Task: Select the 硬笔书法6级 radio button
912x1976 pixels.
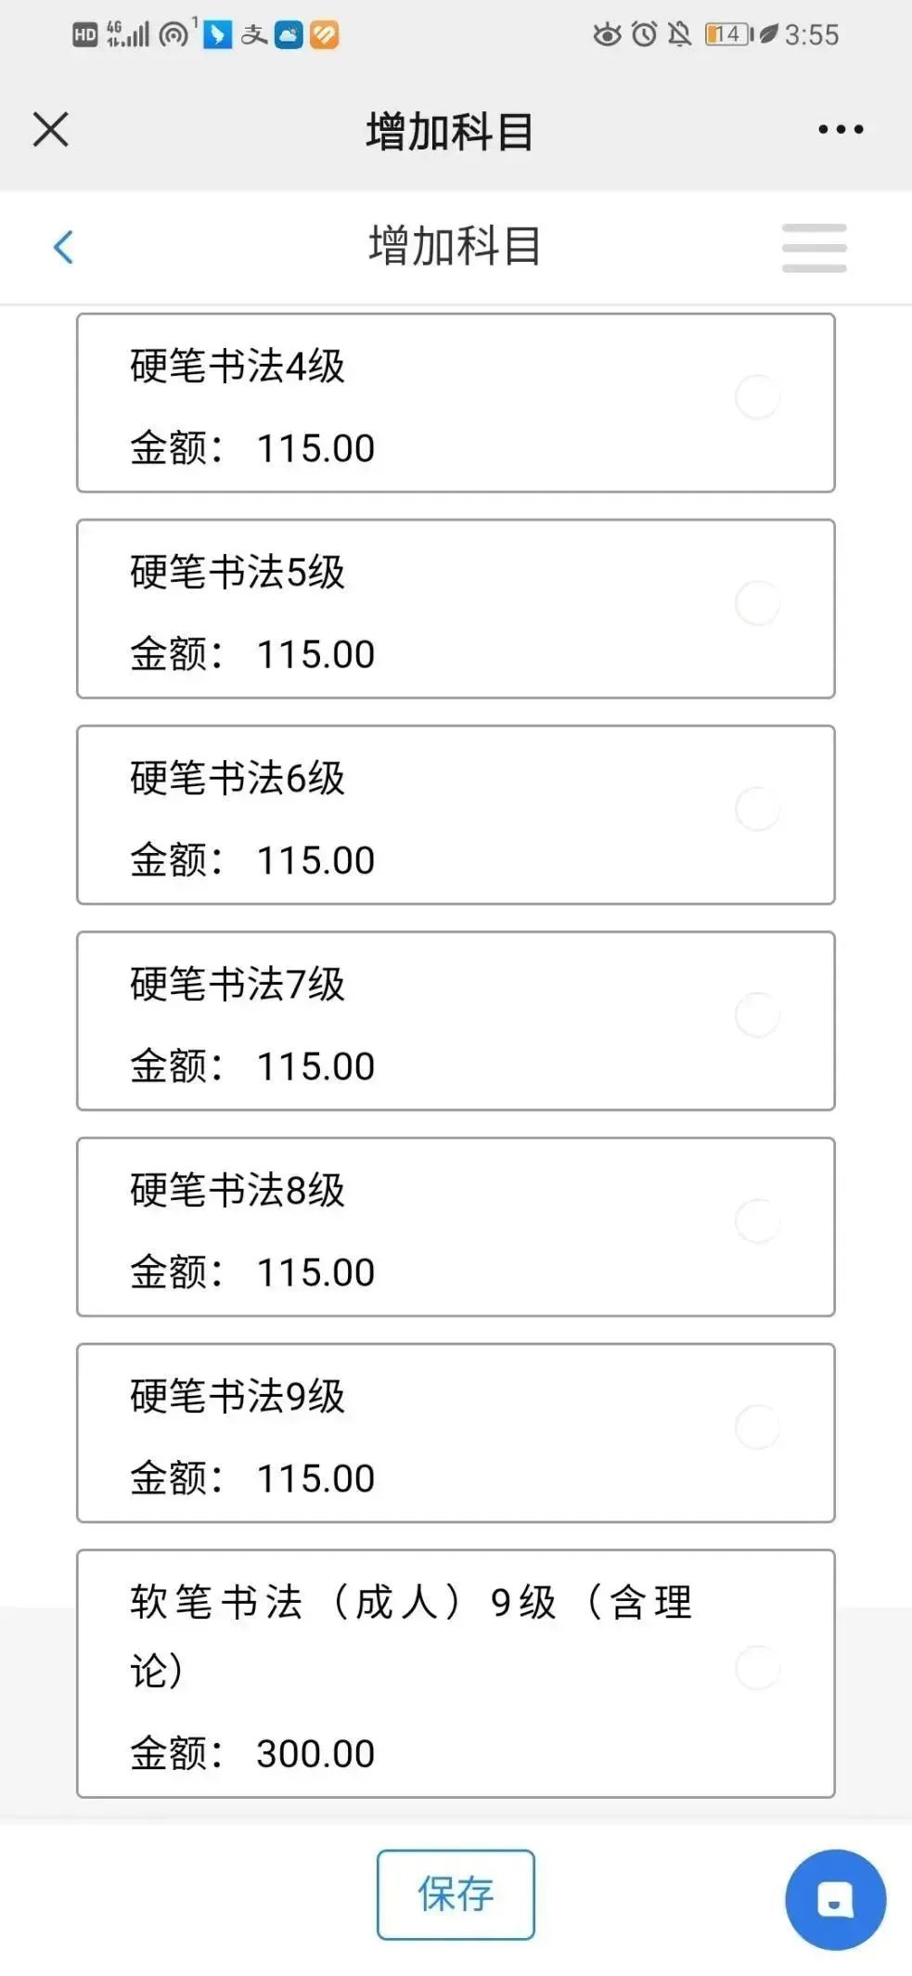Action: pyautogui.click(x=757, y=809)
